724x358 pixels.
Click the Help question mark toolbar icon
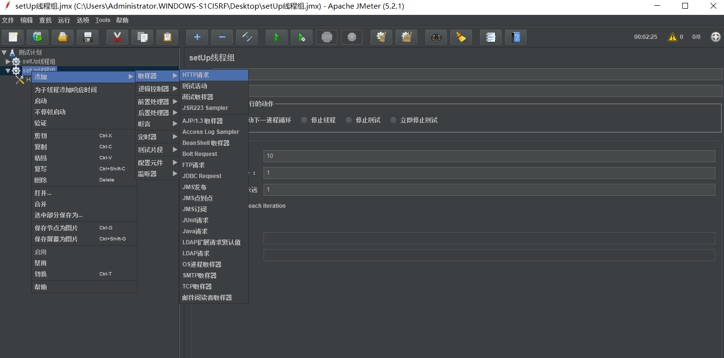[516, 37]
